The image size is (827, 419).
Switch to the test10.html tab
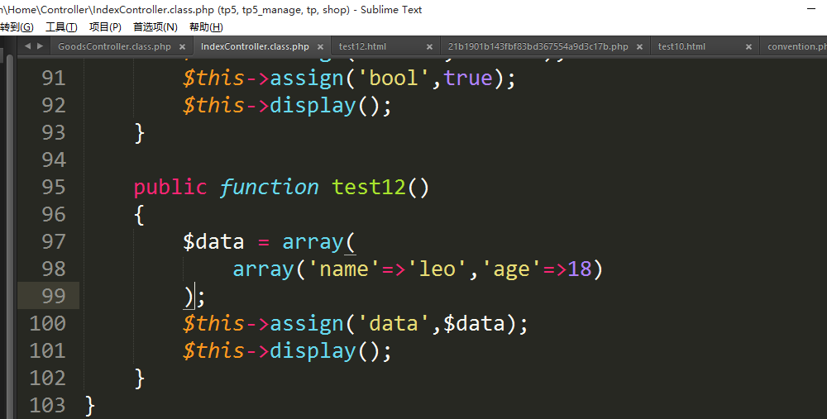681,47
